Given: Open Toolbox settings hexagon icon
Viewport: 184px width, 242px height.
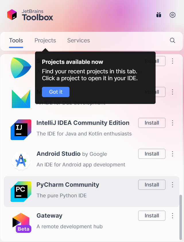Looking at the screenshot, I should coord(173,15).
